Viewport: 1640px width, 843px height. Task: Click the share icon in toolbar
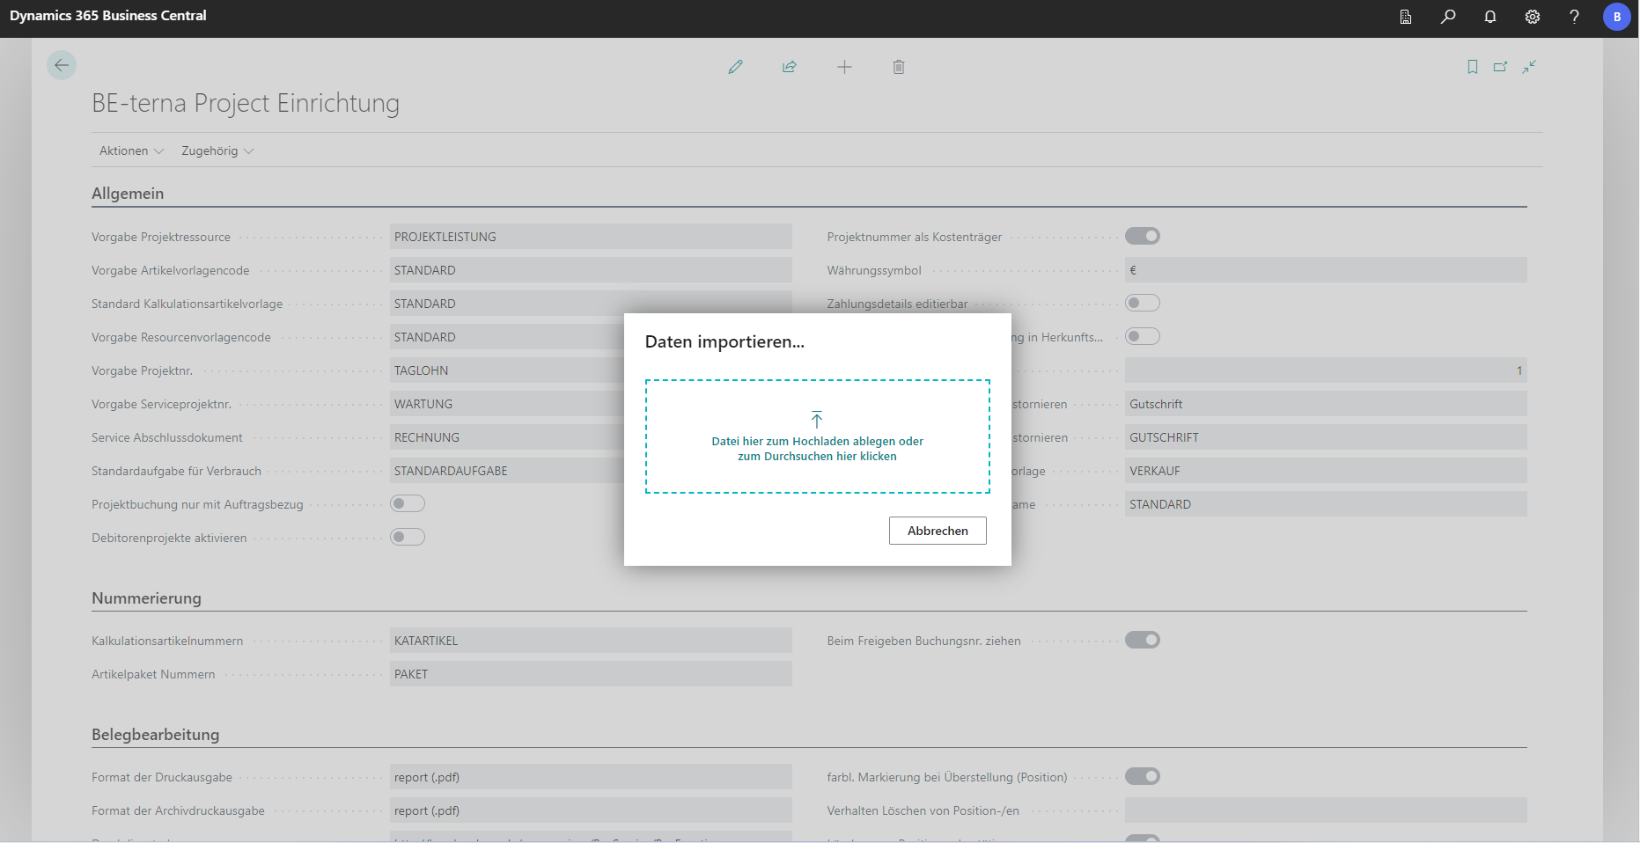(790, 67)
